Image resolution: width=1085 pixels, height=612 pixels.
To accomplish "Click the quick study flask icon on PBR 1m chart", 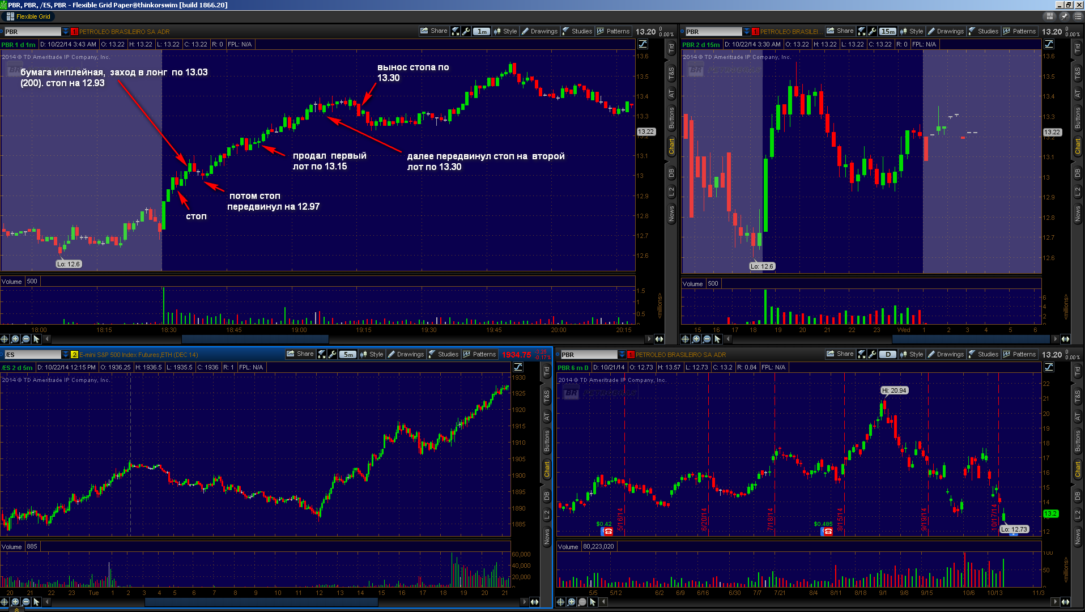I will coord(456,31).
